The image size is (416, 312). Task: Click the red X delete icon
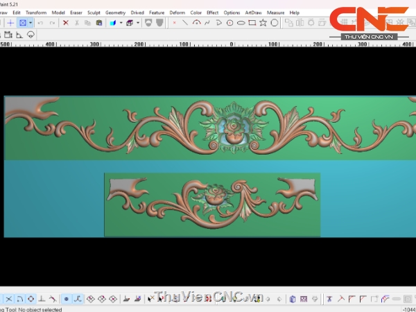tap(66, 23)
